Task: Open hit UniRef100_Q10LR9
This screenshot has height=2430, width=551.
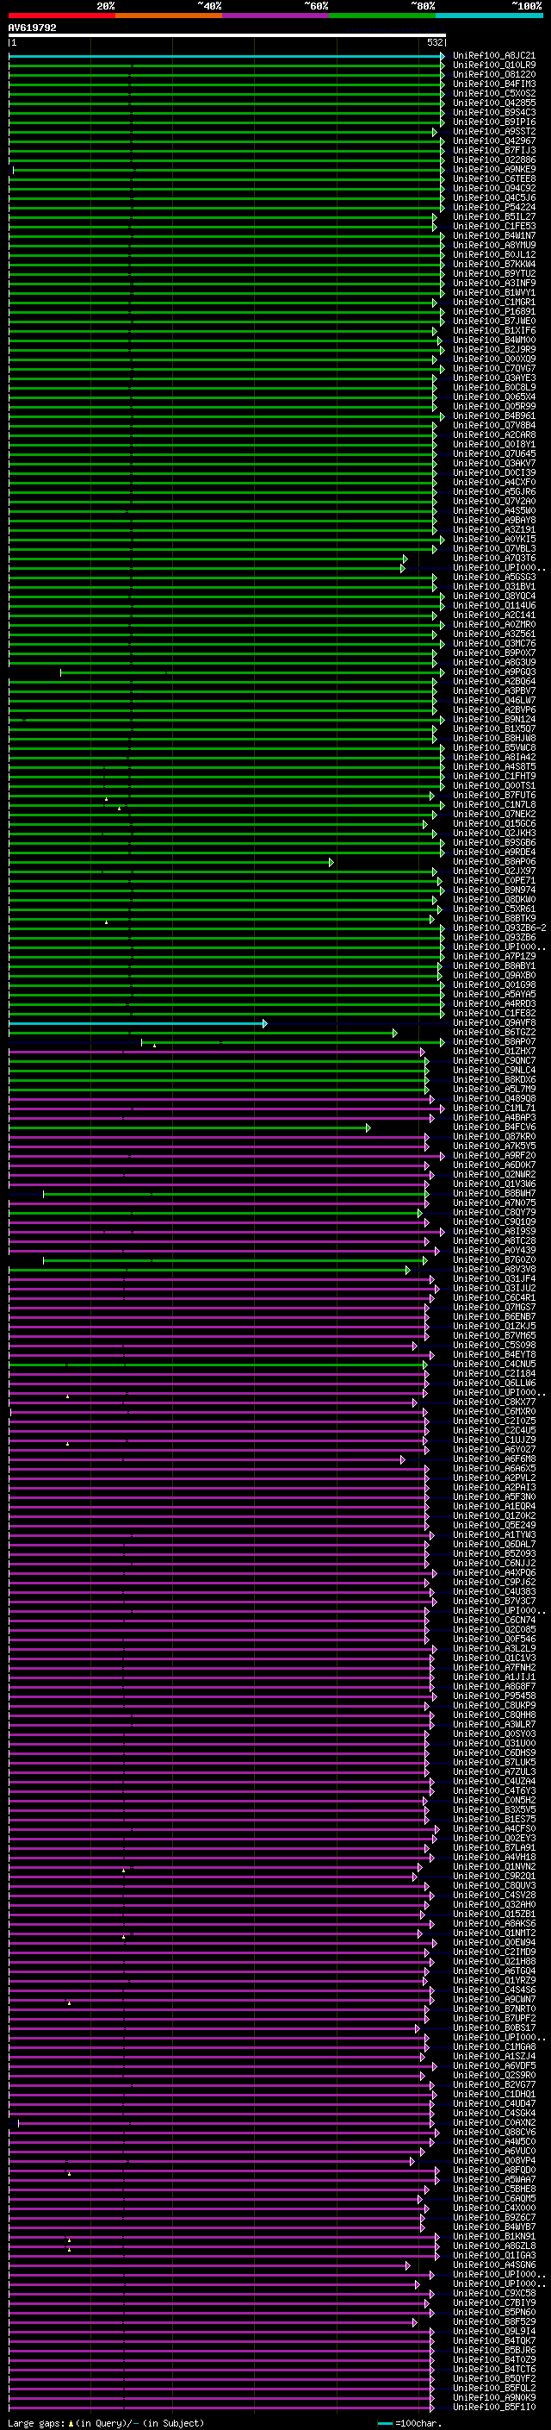Action: click(x=494, y=66)
